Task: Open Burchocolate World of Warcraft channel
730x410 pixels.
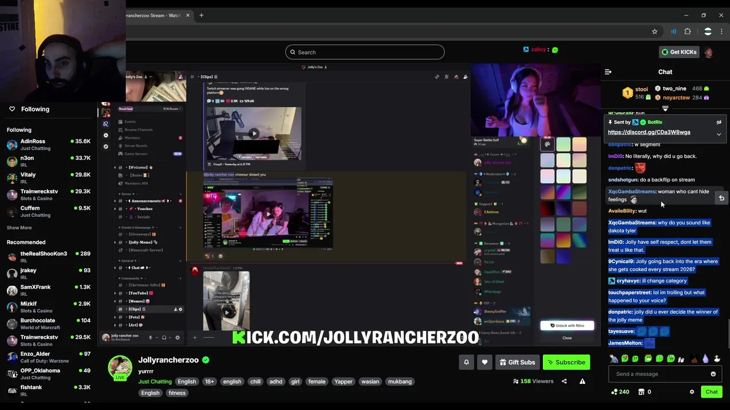Action: 48,323
